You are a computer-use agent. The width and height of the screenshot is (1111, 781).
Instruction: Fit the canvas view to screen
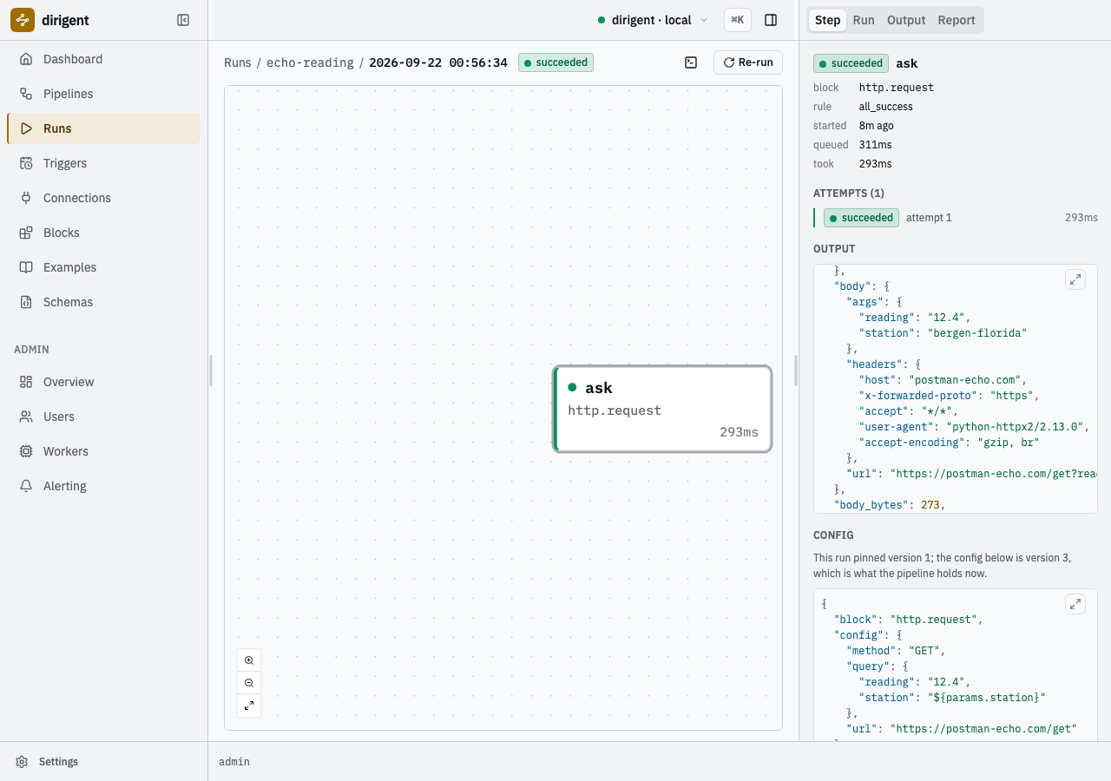pos(249,706)
